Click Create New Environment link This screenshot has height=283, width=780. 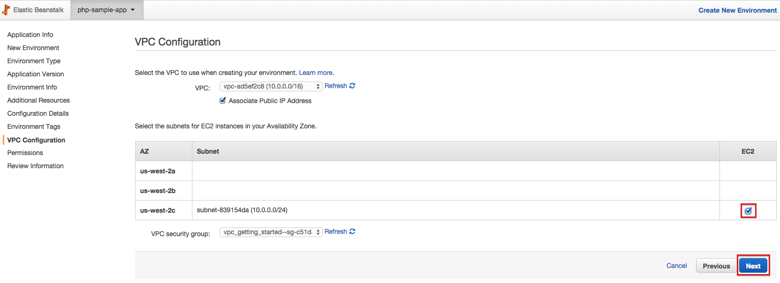pyautogui.click(x=737, y=10)
